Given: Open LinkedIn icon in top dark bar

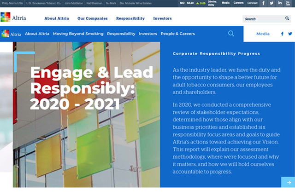Looking at the screenshot, I should (280, 3).
